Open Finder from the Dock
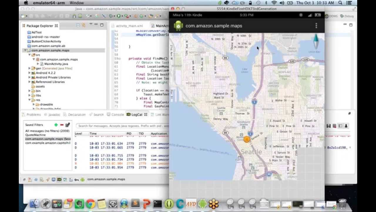 35,204
